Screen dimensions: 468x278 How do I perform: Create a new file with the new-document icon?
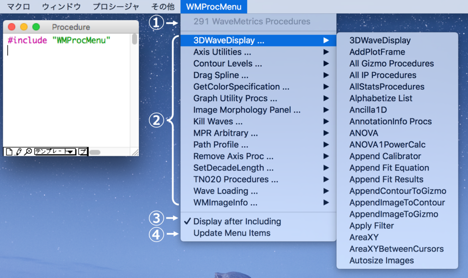(x=9, y=151)
